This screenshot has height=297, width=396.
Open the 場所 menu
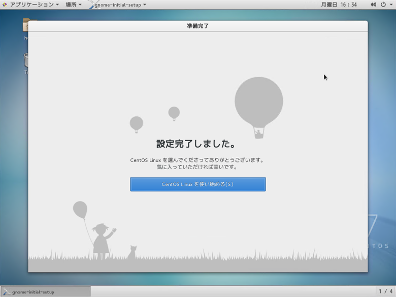74,5
